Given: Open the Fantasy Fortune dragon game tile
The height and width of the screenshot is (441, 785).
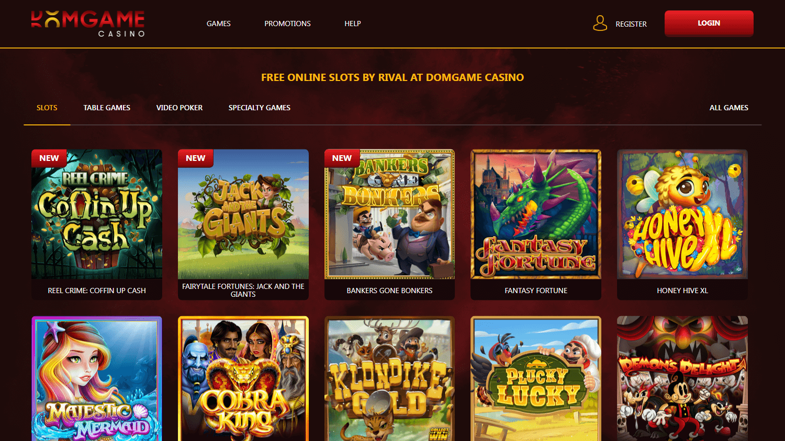Looking at the screenshot, I should coord(536,214).
